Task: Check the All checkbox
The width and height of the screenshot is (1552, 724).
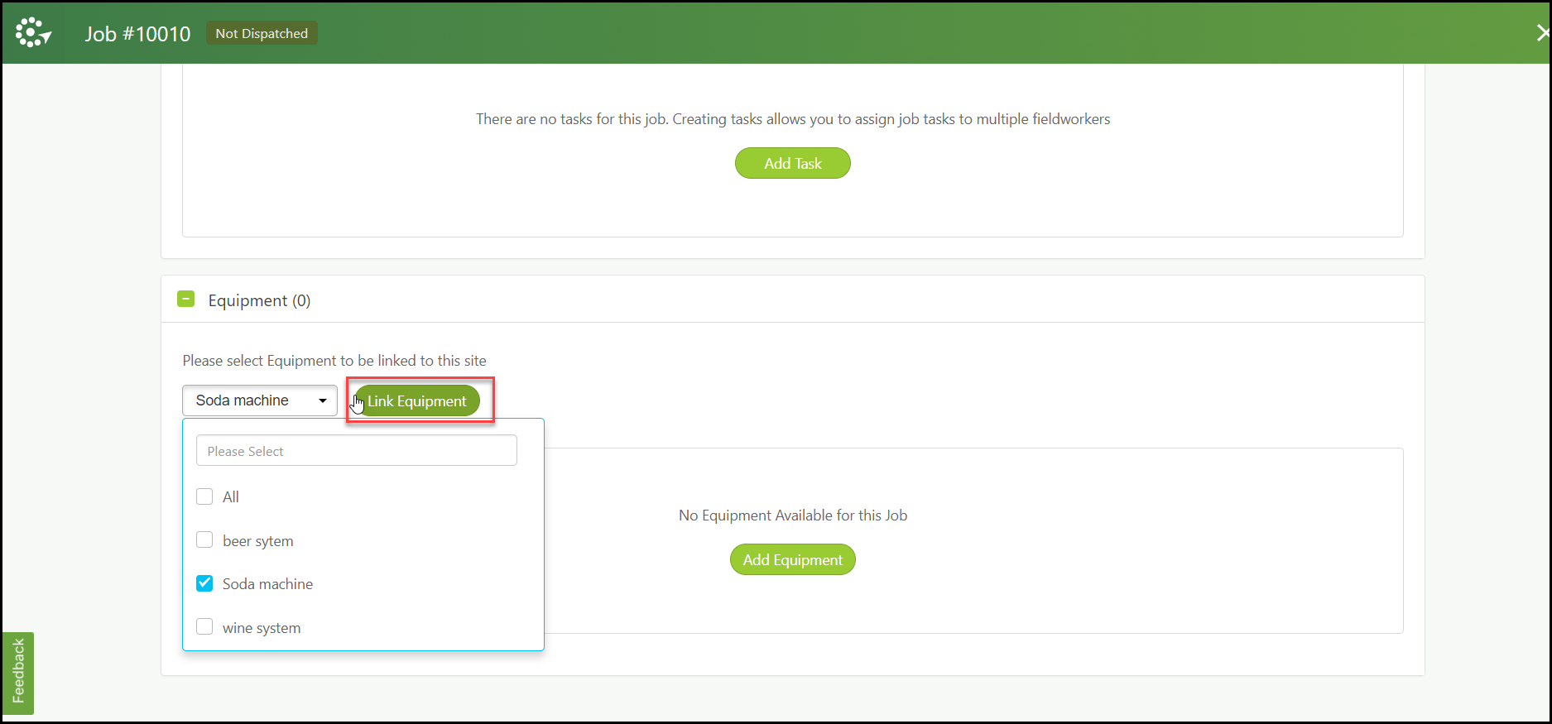Action: click(x=204, y=496)
